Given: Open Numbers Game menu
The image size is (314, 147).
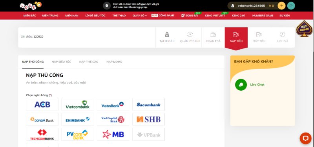Looking at the screenshot, I should click(x=263, y=16).
